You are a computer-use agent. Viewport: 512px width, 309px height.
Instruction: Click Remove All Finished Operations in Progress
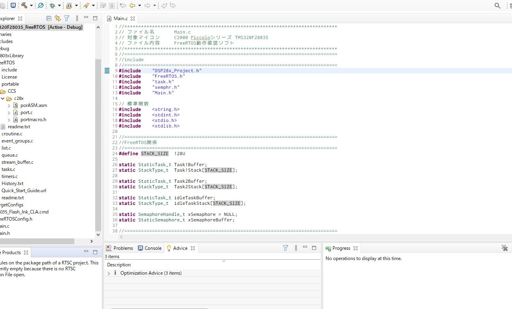pyautogui.click(x=504, y=248)
